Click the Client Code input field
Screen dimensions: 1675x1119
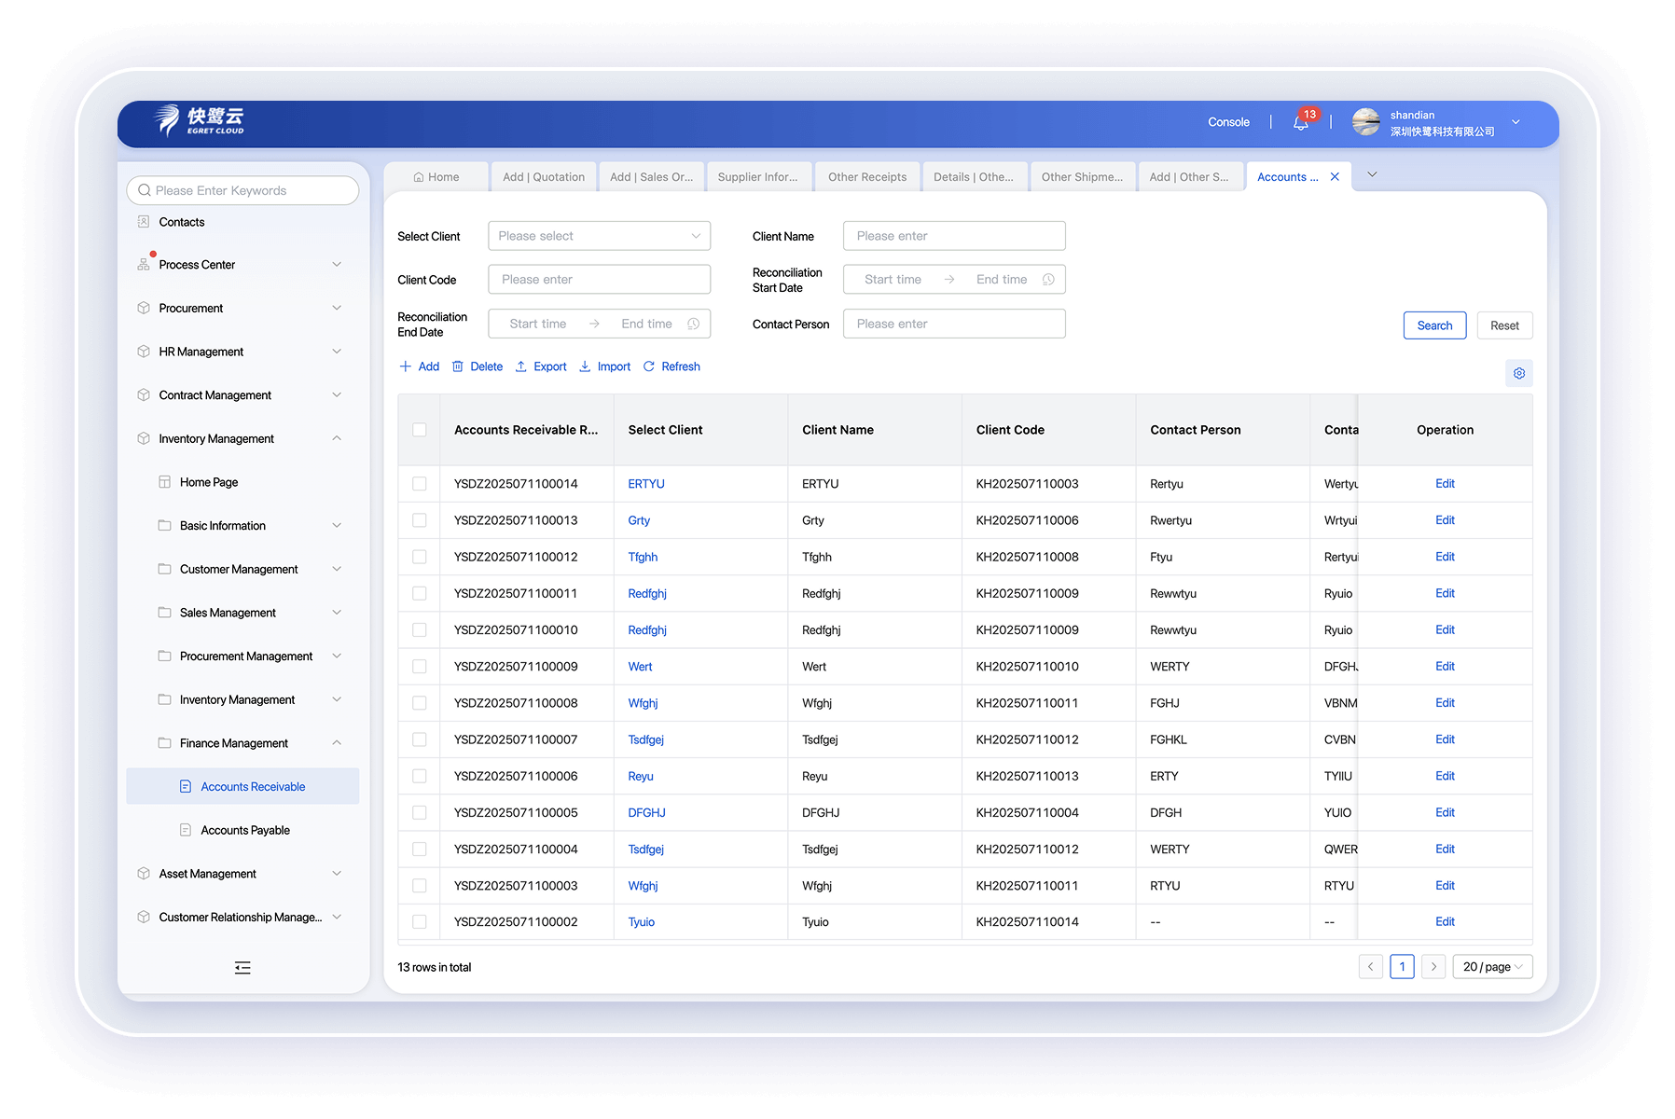click(x=599, y=280)
